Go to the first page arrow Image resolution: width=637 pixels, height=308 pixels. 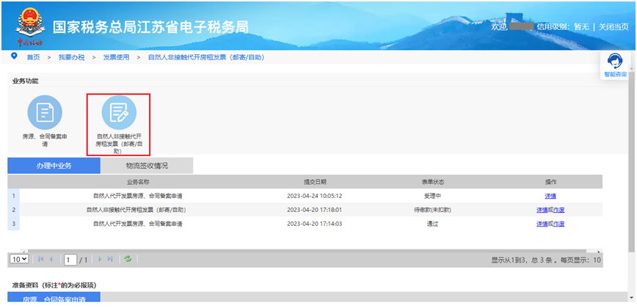[x=40, y=259]
